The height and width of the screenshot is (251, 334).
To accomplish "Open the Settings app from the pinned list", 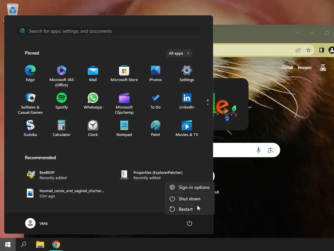I will coord(187,74).
